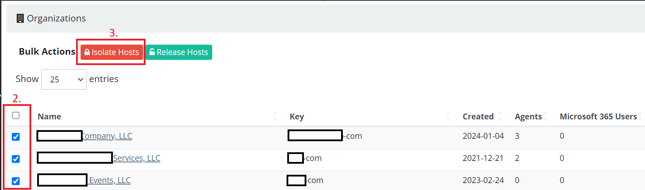Uncheck the Events, LLC row checkbox
This screenshot has width=645, height=190.
(16, 181)
